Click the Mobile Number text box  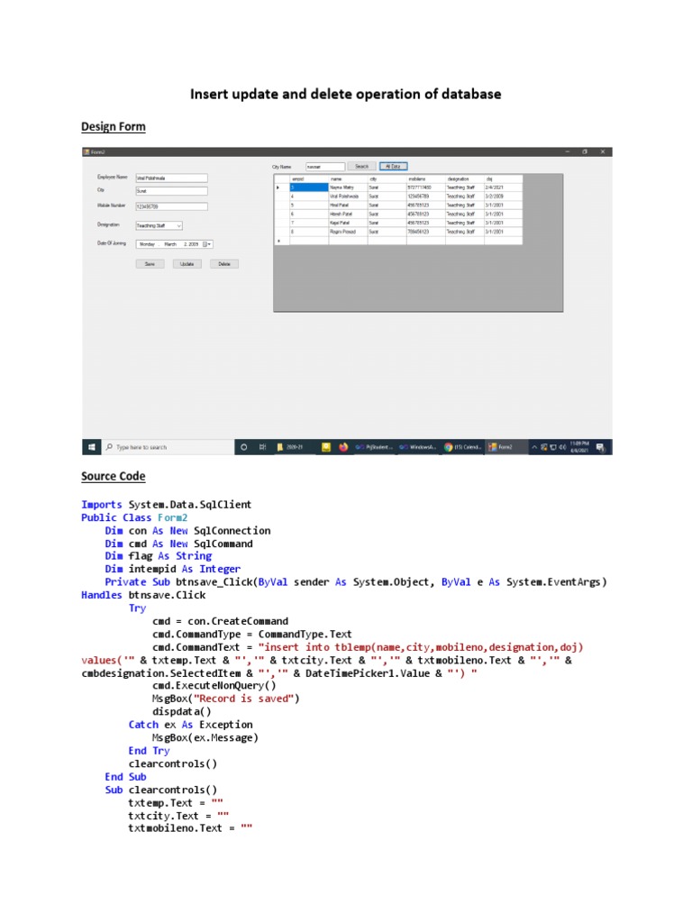(x=170, y=206)
